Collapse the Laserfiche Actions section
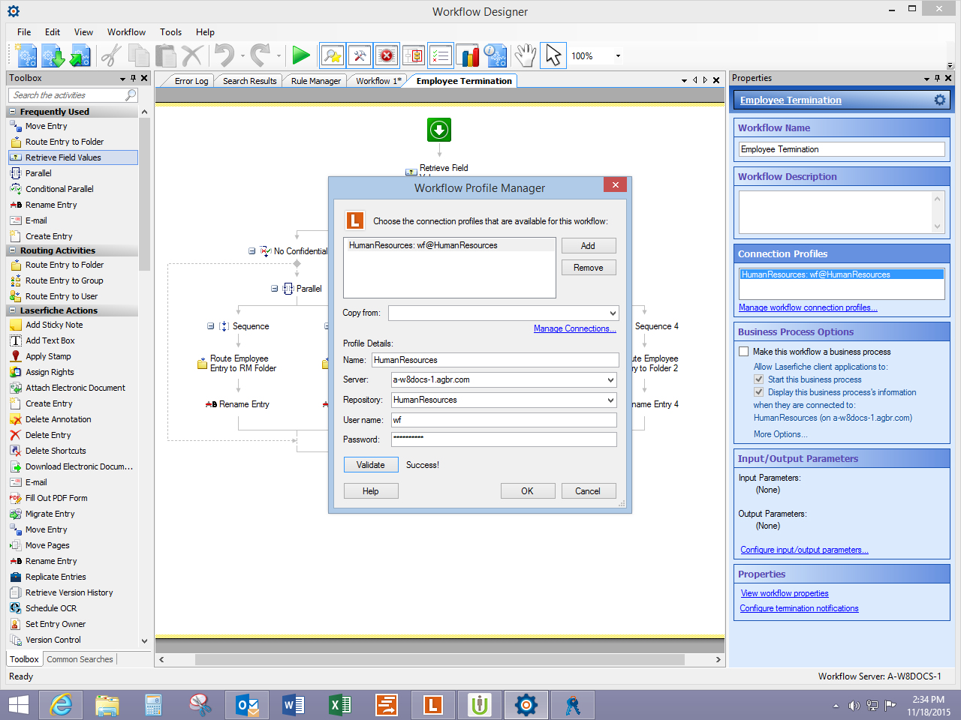Image resolution: width=961 pixels, height=720 pixels. pyautogui.click(x=13, y=310)
